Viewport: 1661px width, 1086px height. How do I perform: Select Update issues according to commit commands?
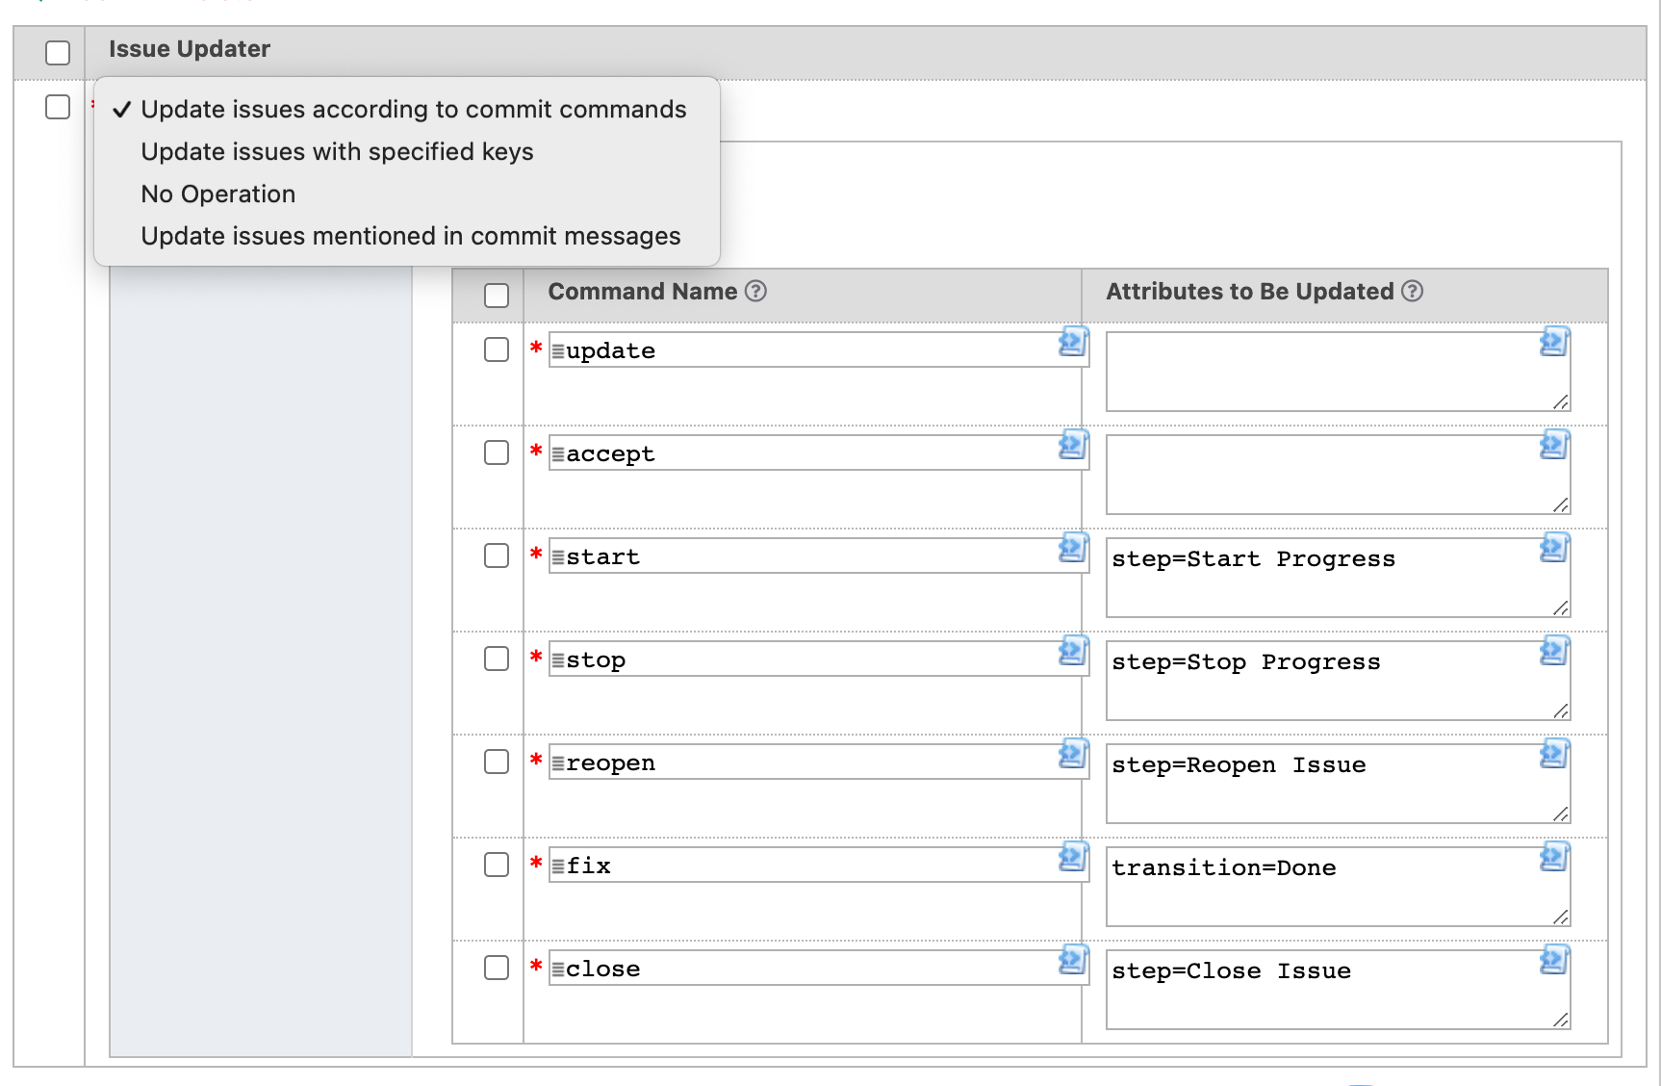pyautogui.click(x=407, y=109)
